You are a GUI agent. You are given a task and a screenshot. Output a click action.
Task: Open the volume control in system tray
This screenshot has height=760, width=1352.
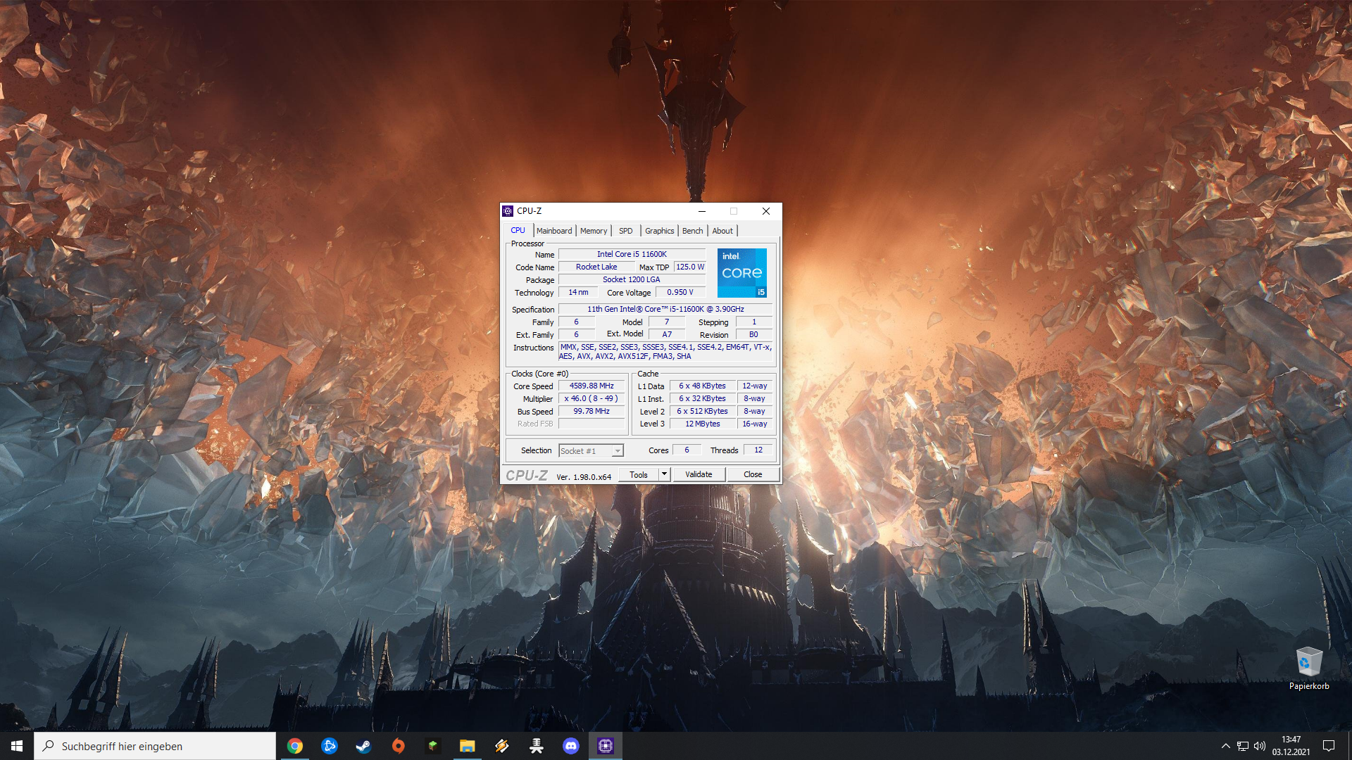coord(1260,746)
